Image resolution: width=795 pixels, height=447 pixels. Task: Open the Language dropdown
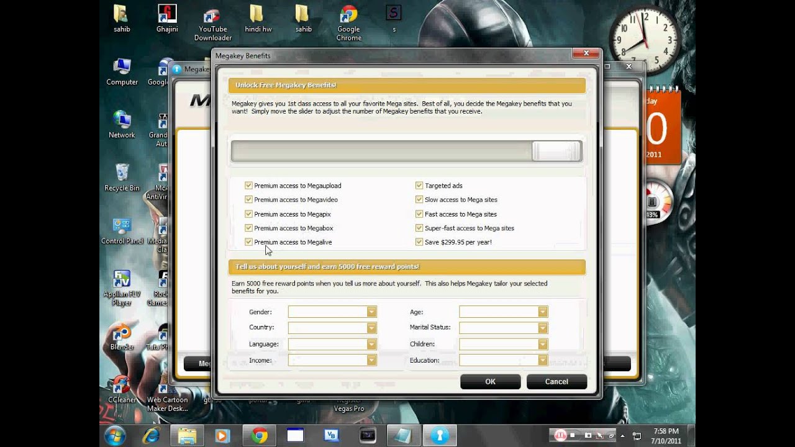coord(332,344)
